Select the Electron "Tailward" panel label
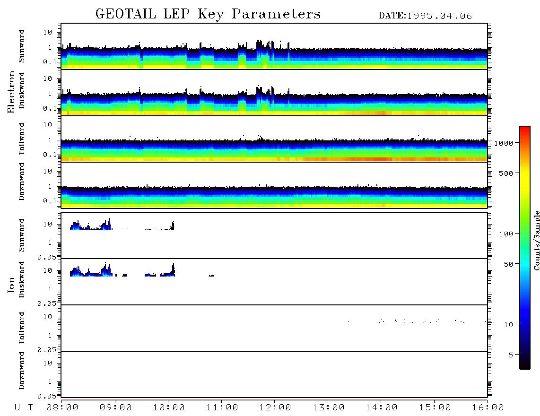 pyautogui.click(x=22, y=139)
